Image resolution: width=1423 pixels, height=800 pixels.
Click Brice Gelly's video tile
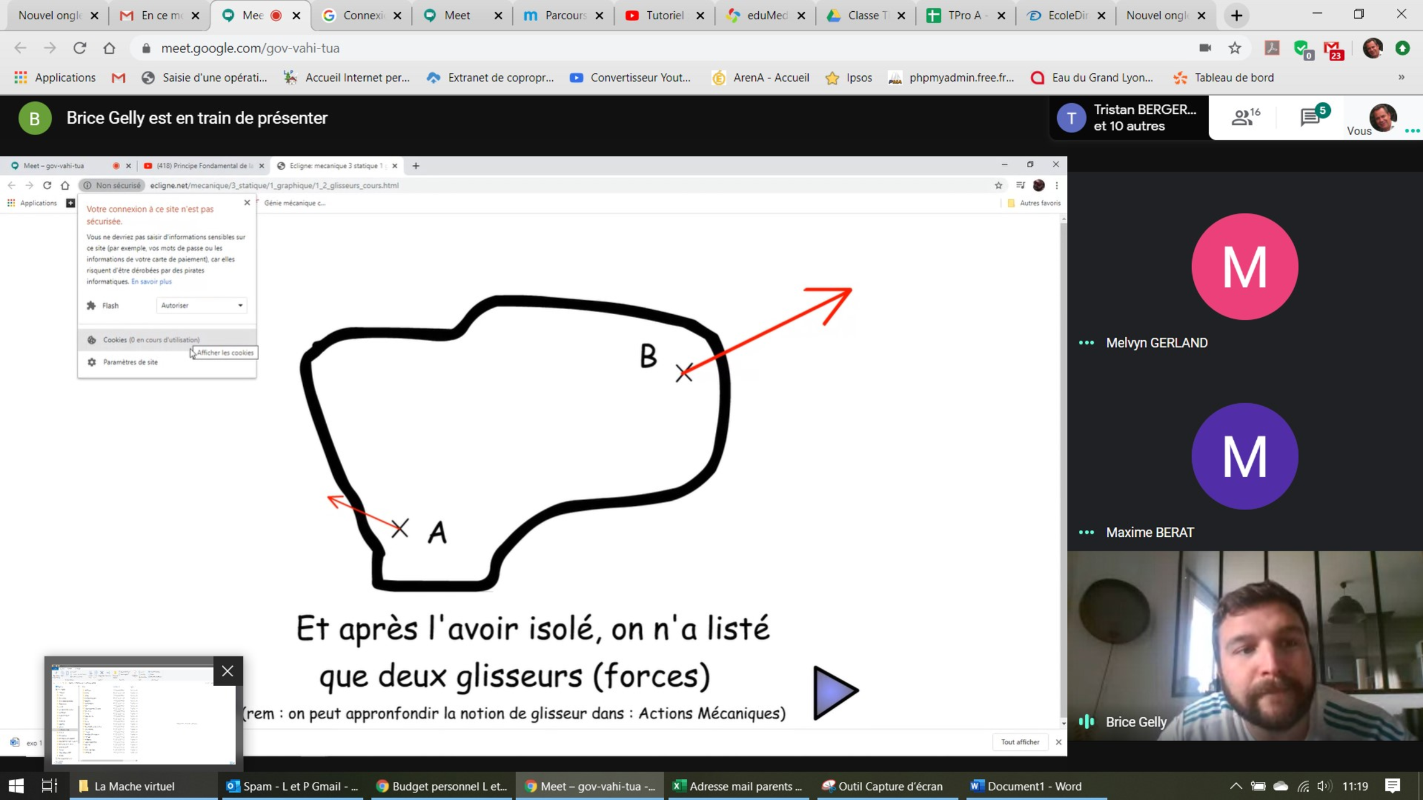pyautogui.click(x=1244, y=645)
